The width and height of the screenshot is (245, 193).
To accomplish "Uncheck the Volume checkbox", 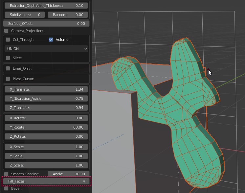I will tap(51, 40).
